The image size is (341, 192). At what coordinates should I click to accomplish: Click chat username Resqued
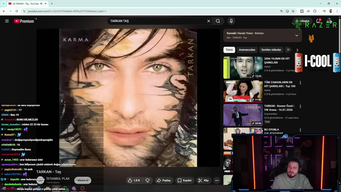point(10,120)
